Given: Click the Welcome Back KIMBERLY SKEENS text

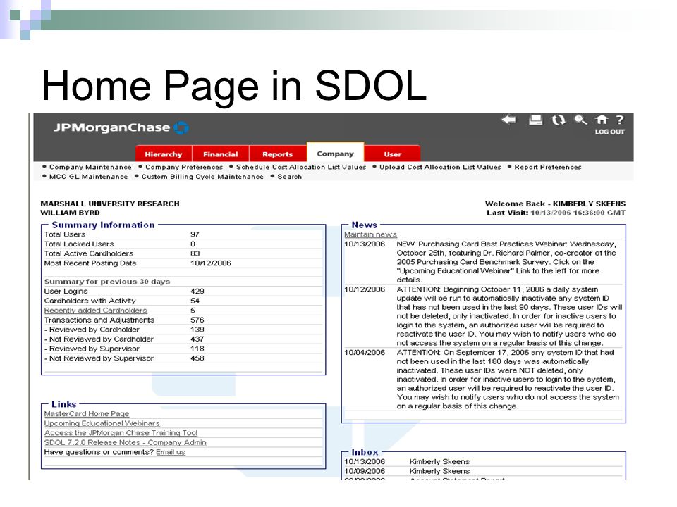Looking at the screenshot, I should 555,204.
